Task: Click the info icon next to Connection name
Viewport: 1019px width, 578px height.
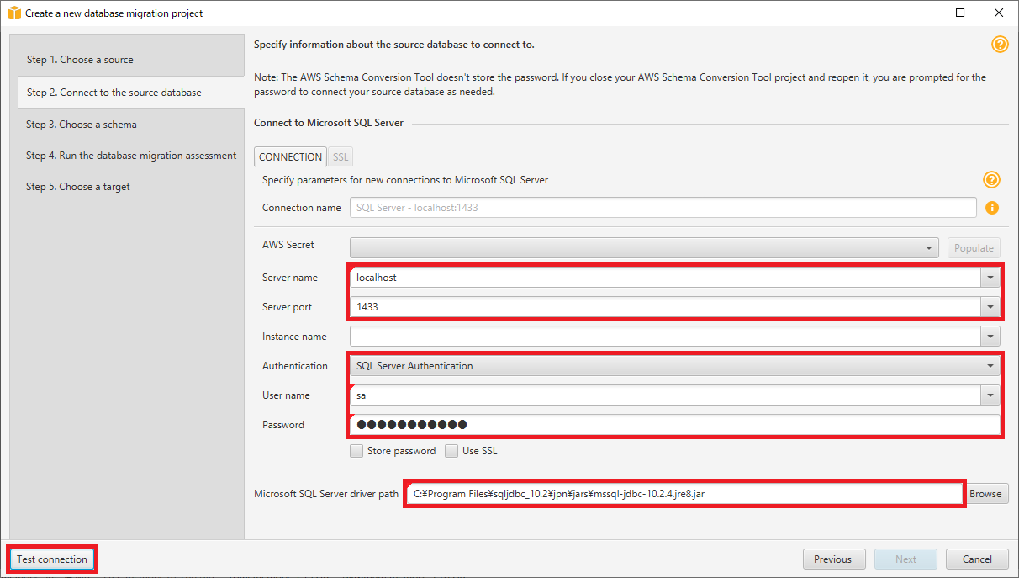Action: coord(992,207)
